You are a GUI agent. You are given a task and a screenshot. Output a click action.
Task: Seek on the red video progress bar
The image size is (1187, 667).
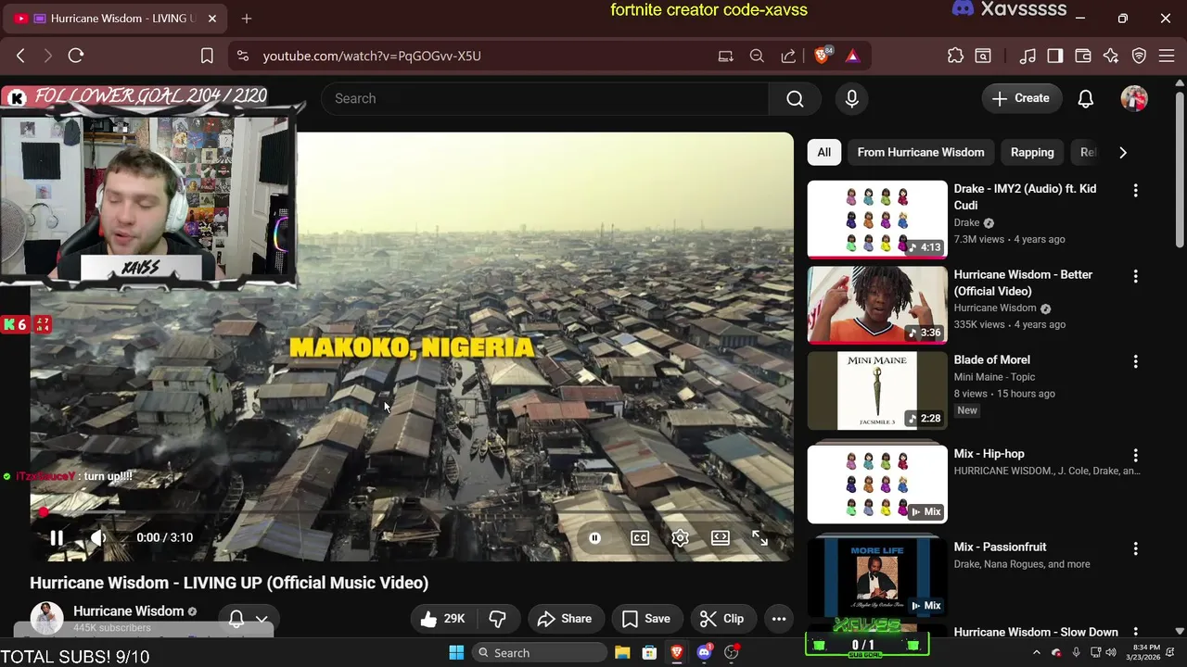click(412, 511)
